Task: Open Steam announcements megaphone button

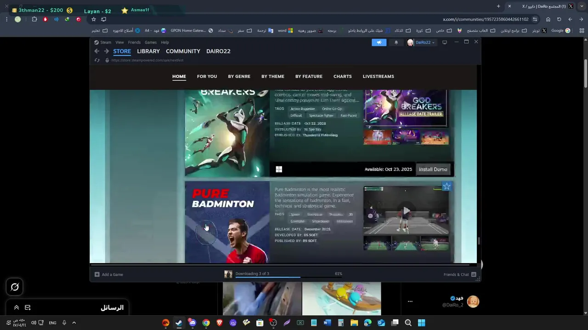Action: pos(379,42)
